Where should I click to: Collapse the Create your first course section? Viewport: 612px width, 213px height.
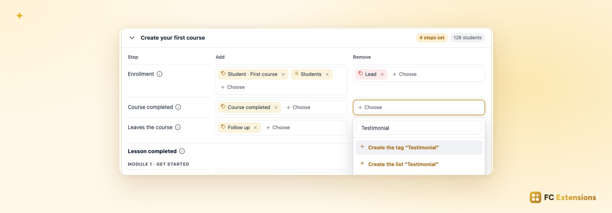pos(132,38)
